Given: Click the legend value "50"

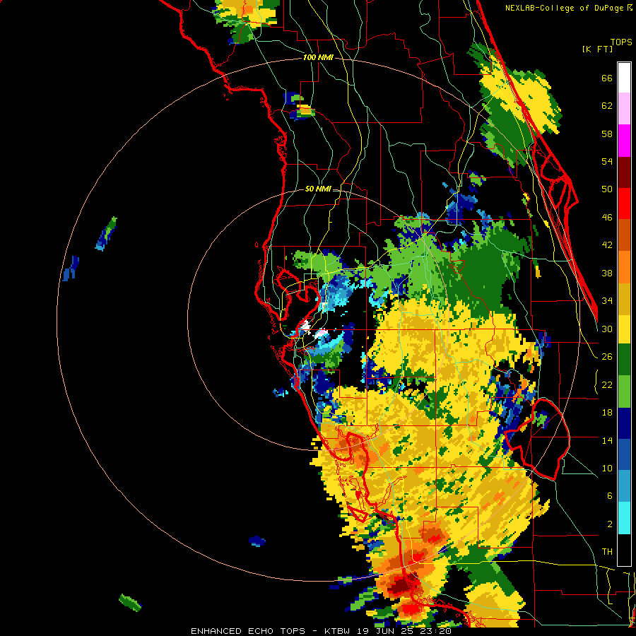Looking at the screenshot, I should coord(607,189).
